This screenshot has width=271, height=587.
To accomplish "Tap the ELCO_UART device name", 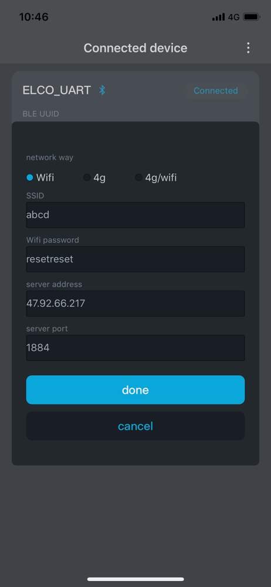I will pyautogui.click(x=57, y=90).
